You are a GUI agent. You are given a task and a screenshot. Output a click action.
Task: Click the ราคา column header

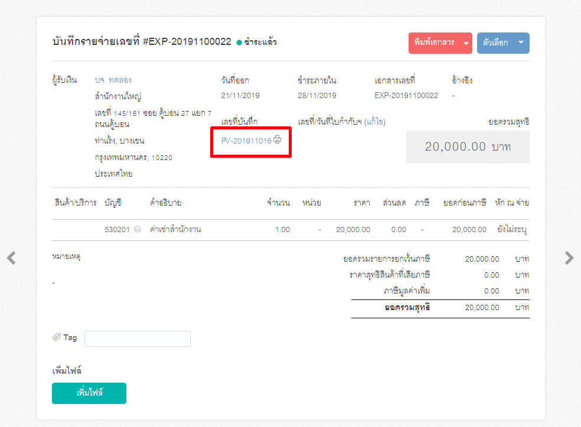tap(361, 203)
